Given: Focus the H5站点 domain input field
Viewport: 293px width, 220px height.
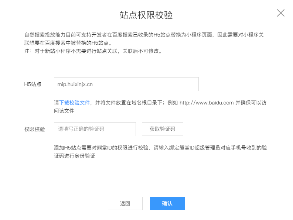Looking at the screenshot, I should pos(126,84).
